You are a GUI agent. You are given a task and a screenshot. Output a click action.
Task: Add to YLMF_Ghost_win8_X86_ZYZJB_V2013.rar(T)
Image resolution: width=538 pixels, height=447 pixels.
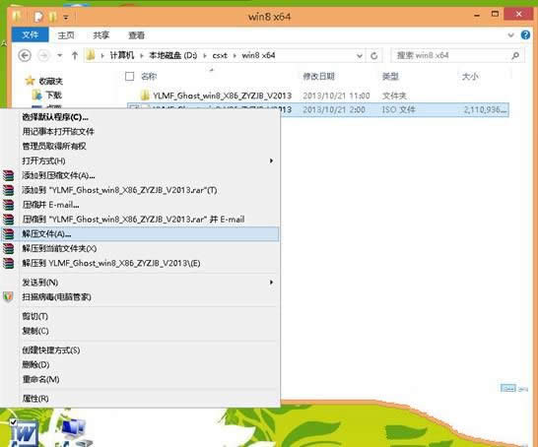click(119, 190)
